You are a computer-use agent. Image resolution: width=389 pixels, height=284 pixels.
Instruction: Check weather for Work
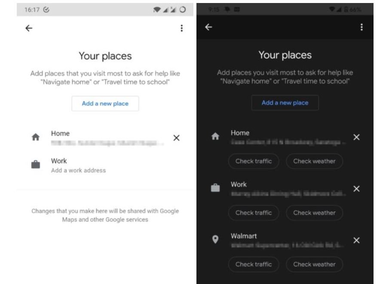(x=314, y=213)
